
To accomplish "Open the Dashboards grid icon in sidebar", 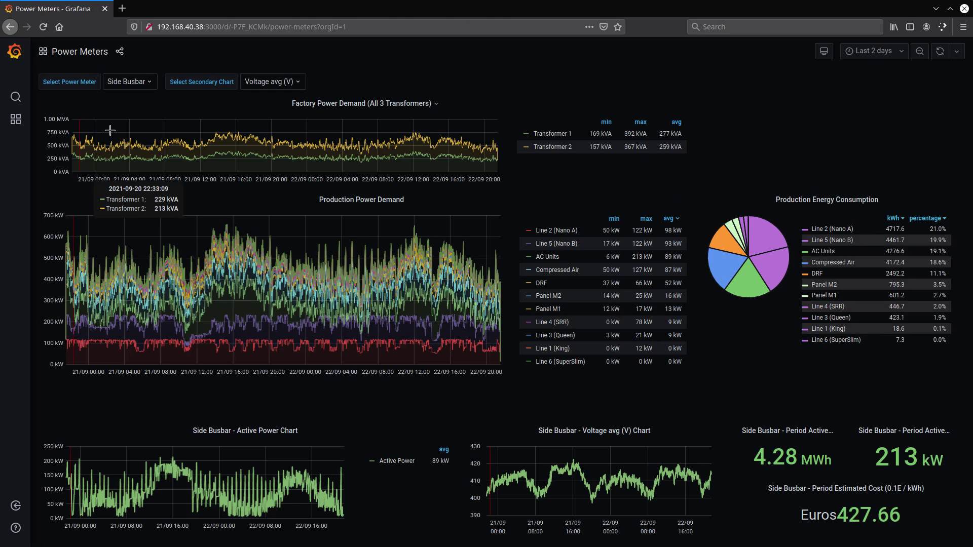I will pos(16,119).
